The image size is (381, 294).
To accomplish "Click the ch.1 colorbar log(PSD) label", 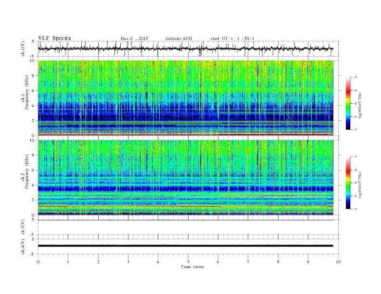I will coord(360,105).
